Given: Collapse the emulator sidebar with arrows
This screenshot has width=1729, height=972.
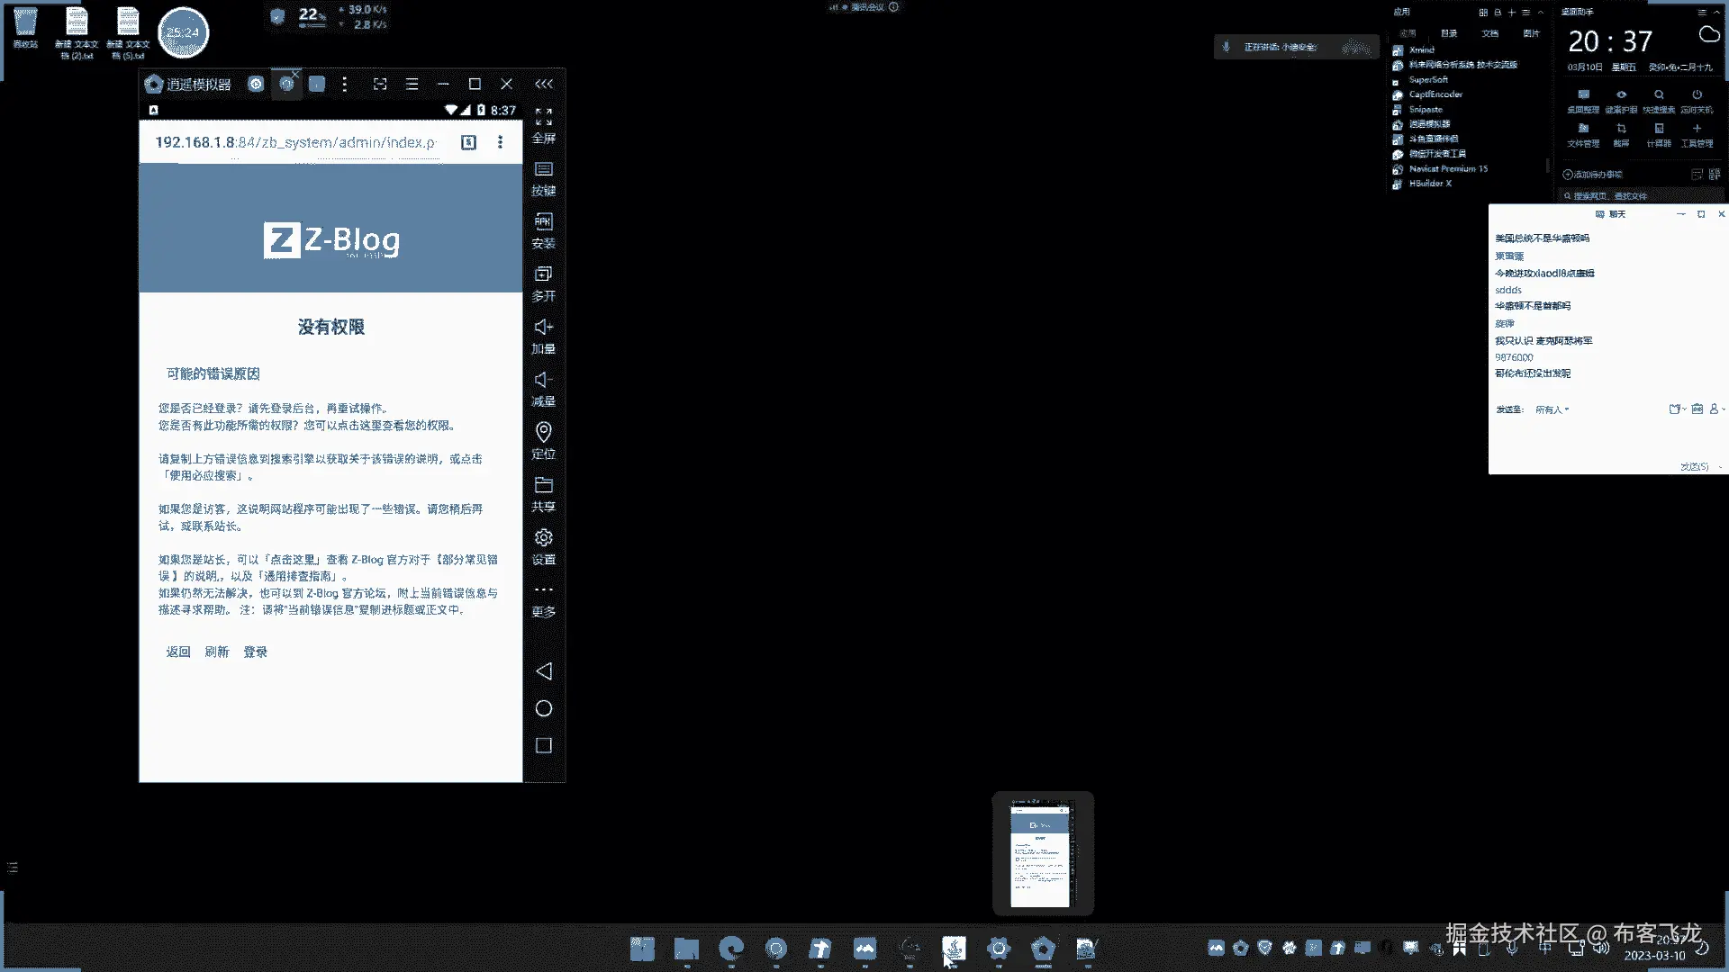Looking at the screenshot, I should tap(543, 84).
